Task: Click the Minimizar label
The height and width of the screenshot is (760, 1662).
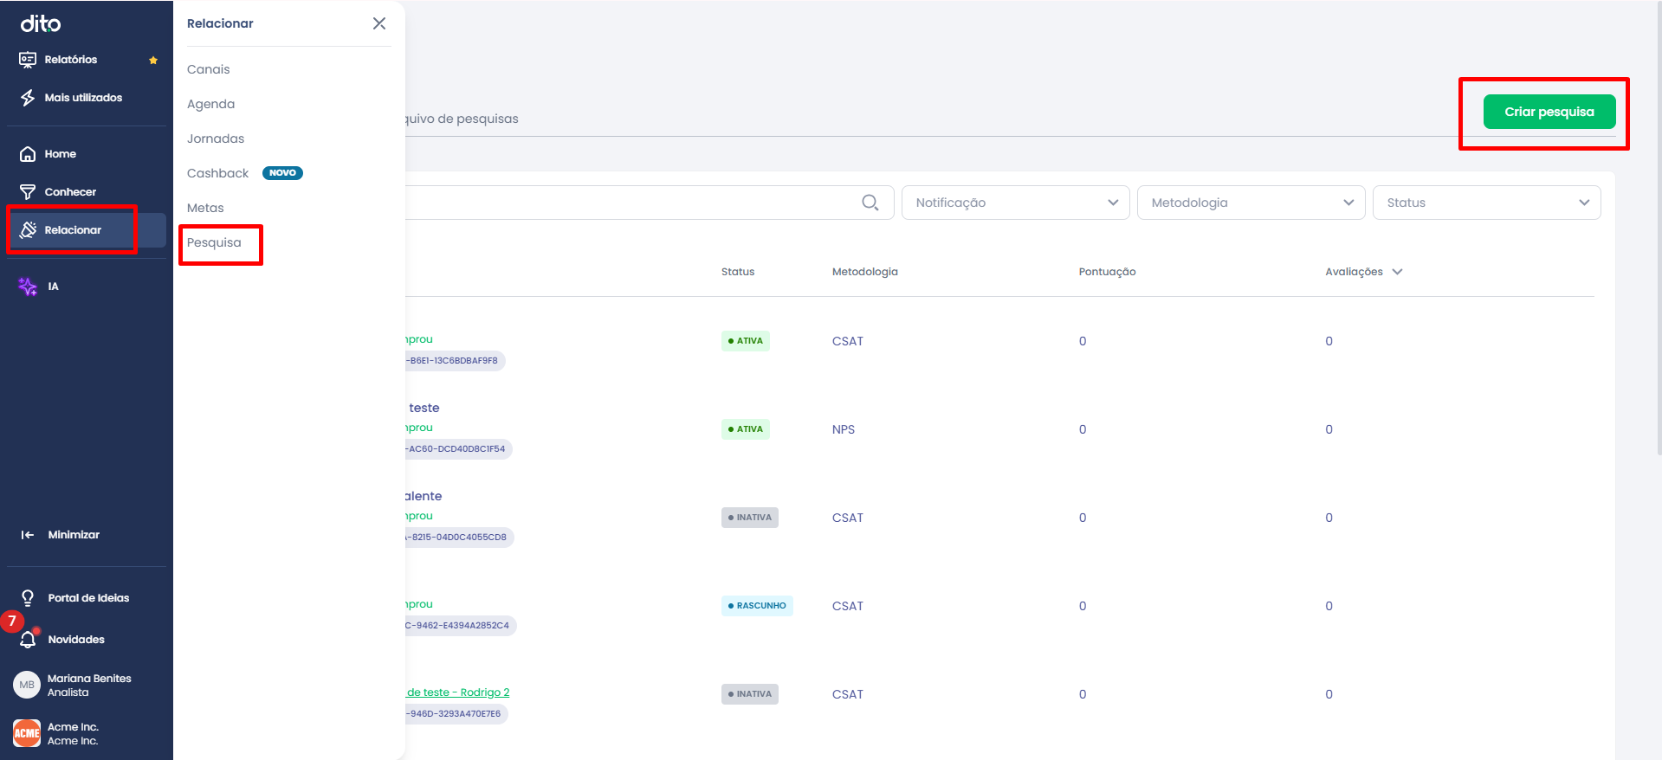Action: point(74,535)
